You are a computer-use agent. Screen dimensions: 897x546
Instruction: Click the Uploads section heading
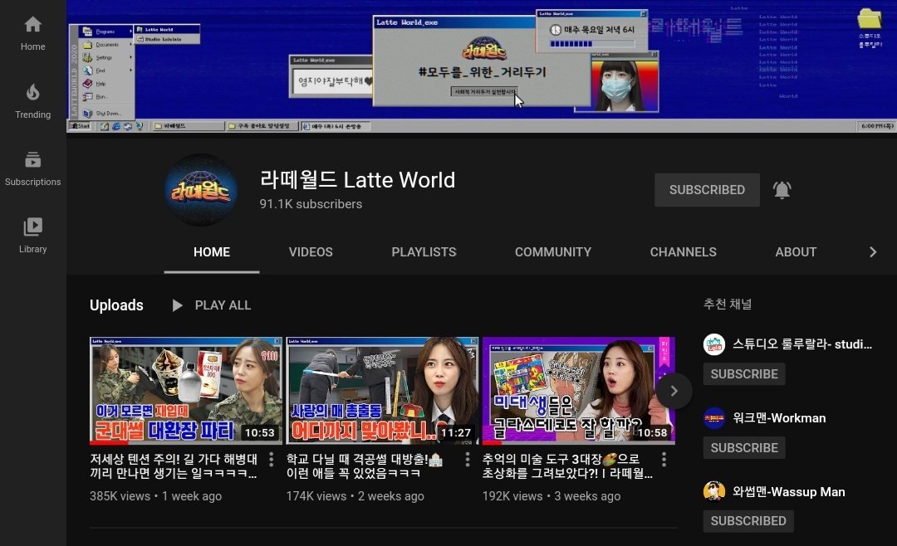[117, 305]
